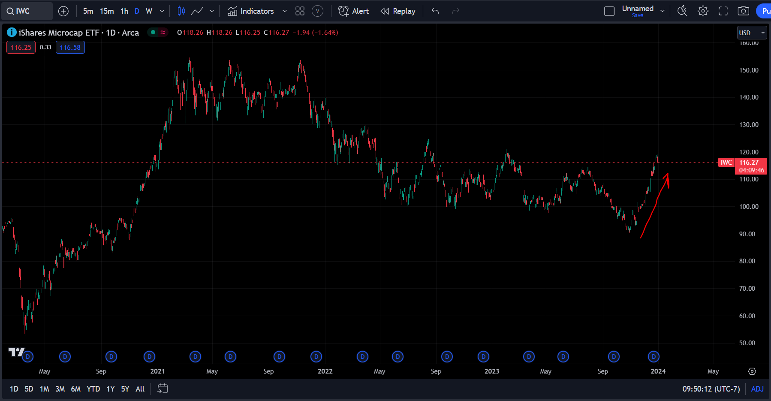Viewport: 771px width, 401px height.
Task: Set range to 5D
Action: point(29,389)
